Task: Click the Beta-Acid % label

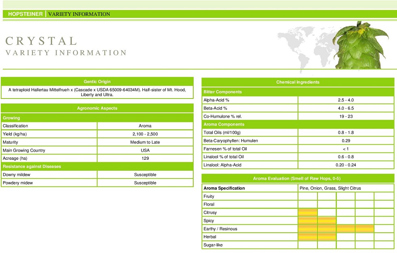Action: tap(215, 108)
